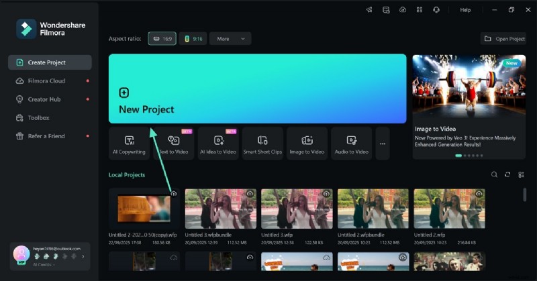The height and width of the screenshot is (281, 537).
Task: Expand the More aspect ratio dropdown
Action: (230, 39)
